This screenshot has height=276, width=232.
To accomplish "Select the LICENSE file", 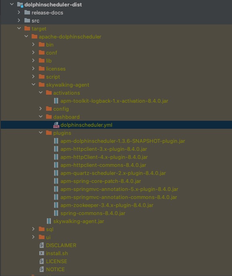I will tap(56, 262).
